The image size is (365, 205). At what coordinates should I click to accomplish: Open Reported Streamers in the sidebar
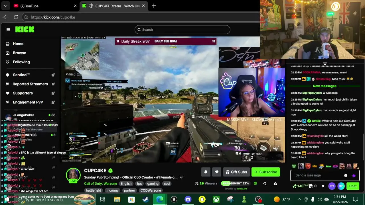30,84
